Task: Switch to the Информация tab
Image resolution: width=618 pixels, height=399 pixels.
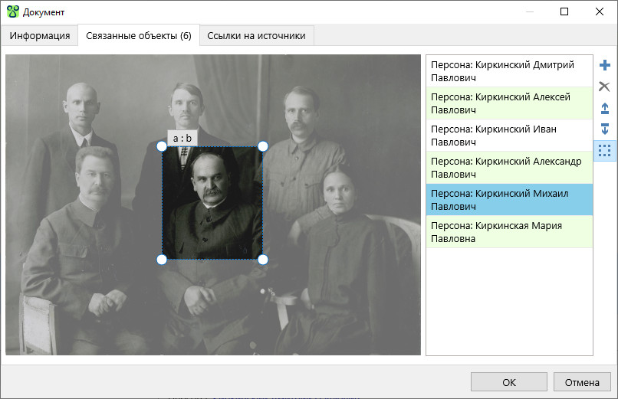Action: [40, 36]
